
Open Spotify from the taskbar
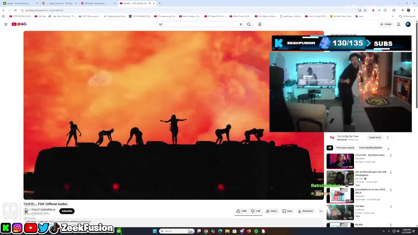pyautogui.click(x=256, y=231)
